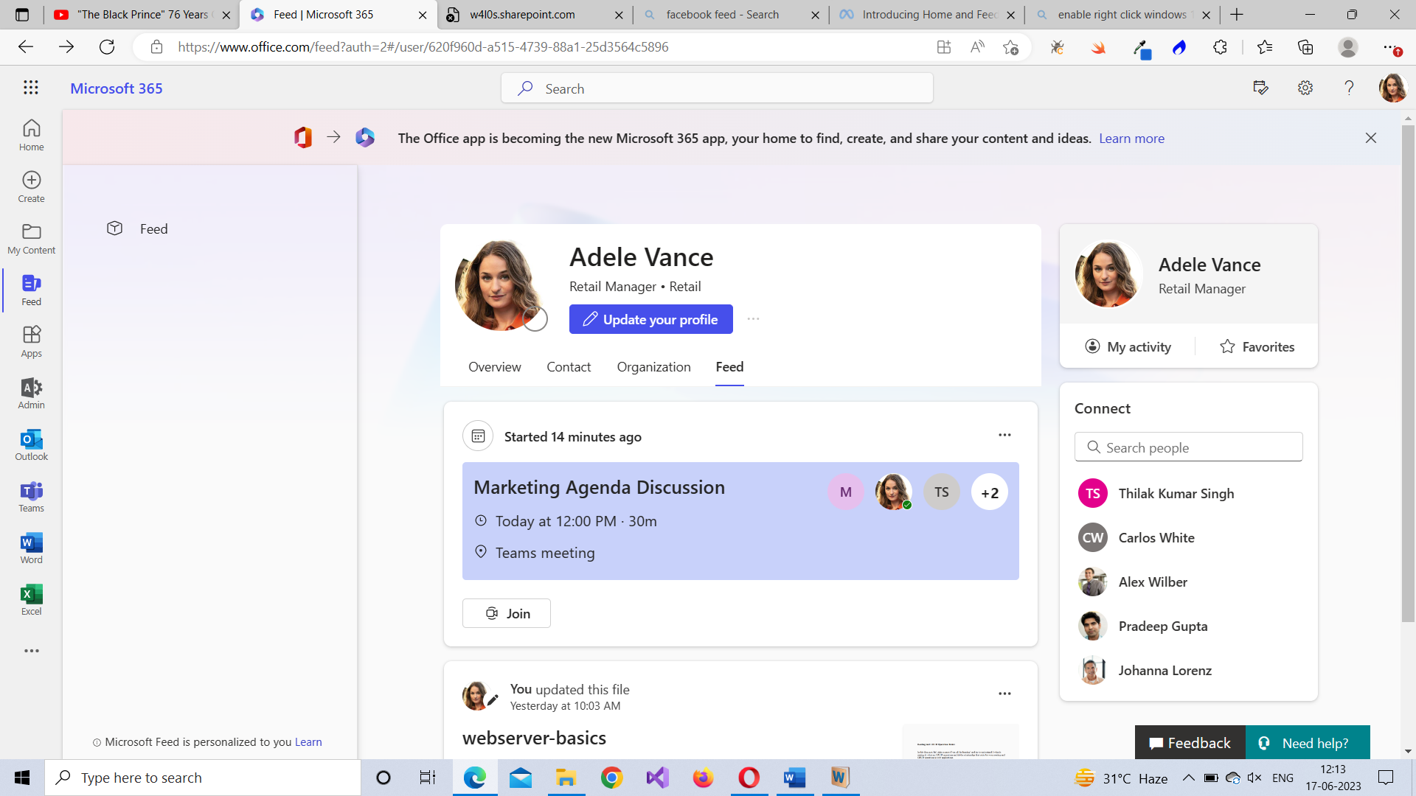Show the +2 additional attendees
1416x796 pixels.
pos(990,492)
